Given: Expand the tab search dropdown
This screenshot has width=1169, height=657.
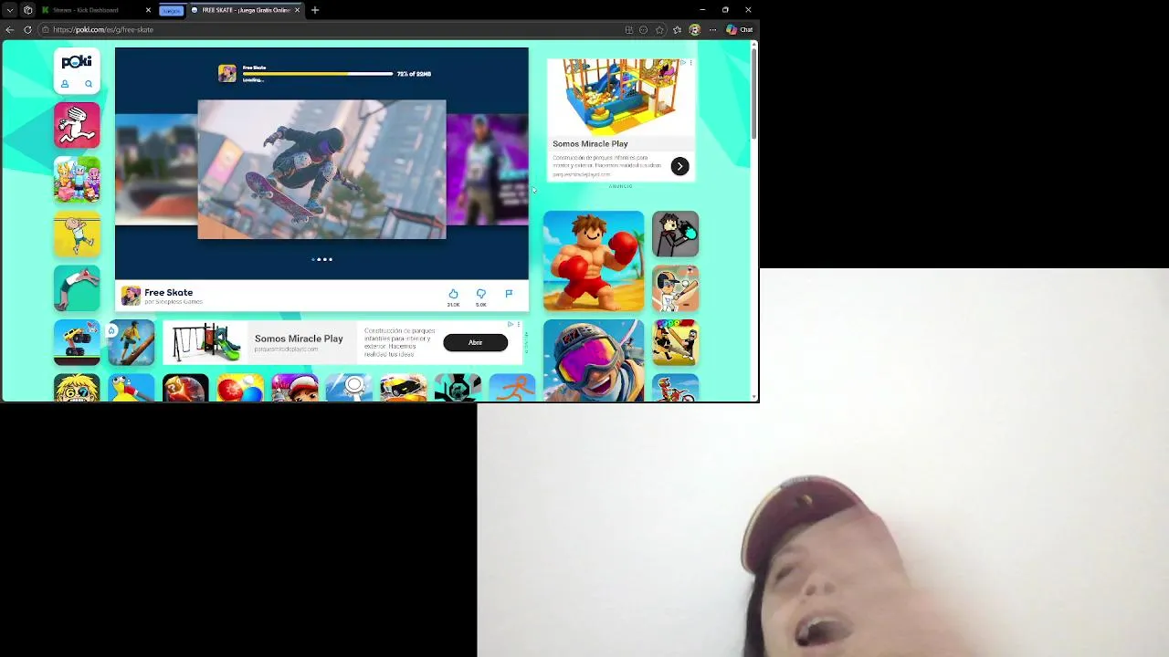Looking at the screenshot, I should 9,10.
